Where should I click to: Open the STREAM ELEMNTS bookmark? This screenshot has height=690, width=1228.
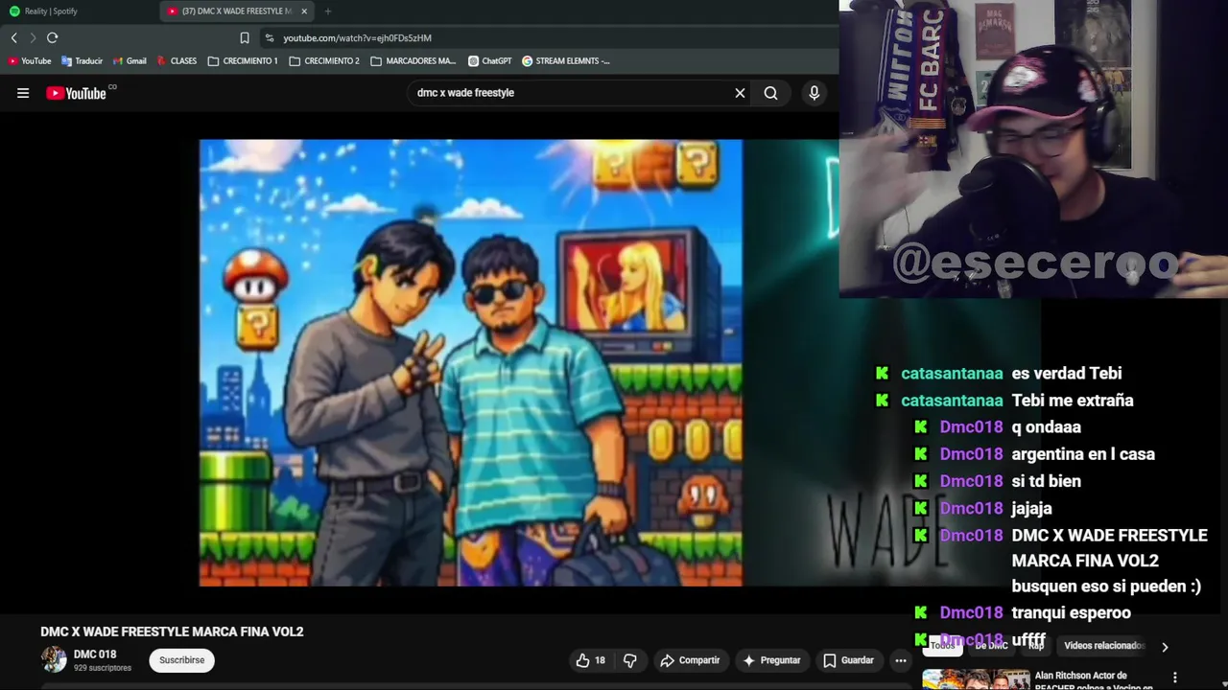click(x=566, y=60)
